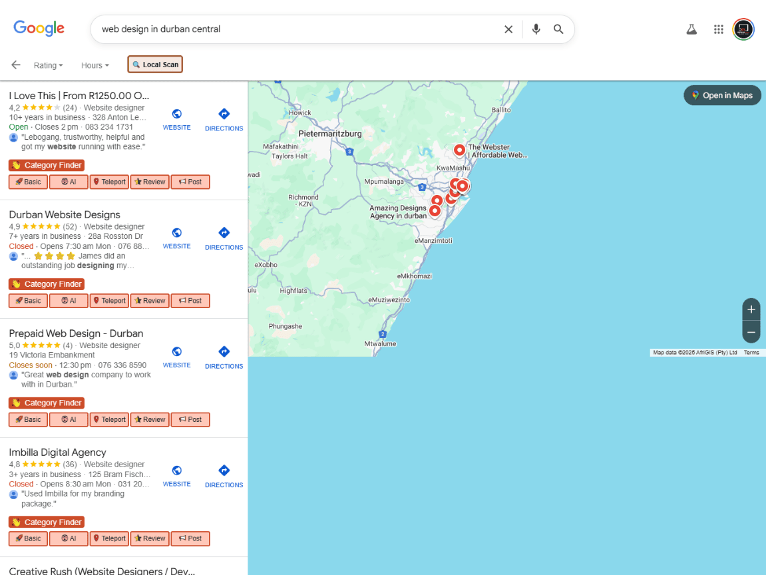Image resolution: width=766 pixels, height=575 pixels.
Task: Select Pietermaritzburg label on the map
Action: [329, 133]
